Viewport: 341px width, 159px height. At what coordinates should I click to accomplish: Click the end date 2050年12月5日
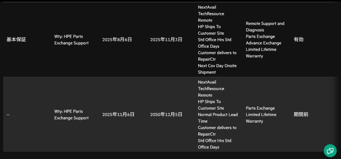click(166, 115)
